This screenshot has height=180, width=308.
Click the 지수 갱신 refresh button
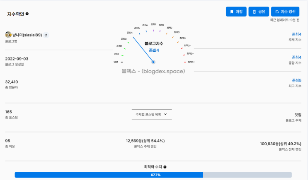285,12
